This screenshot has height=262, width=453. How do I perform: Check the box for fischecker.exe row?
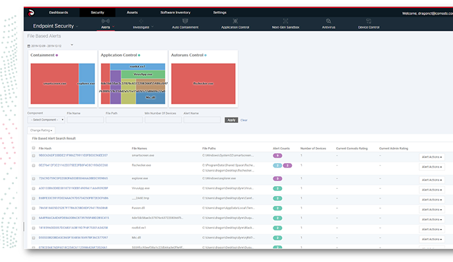click(34, 166)
